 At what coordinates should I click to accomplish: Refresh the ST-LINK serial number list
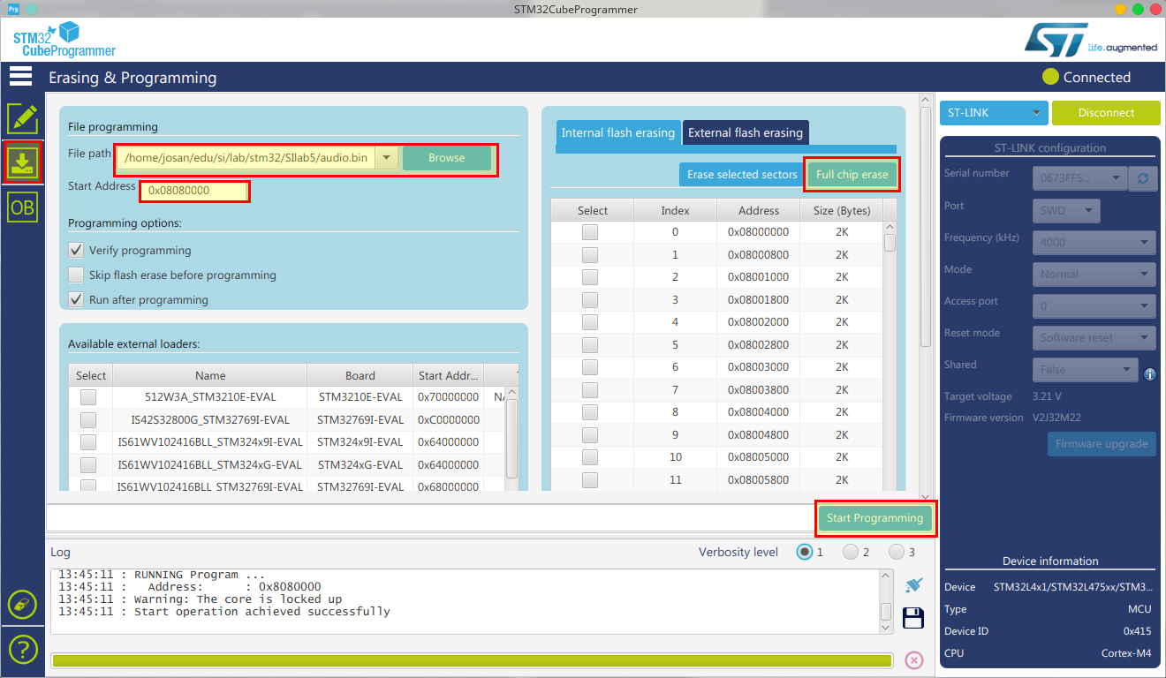pos(1143,177)
